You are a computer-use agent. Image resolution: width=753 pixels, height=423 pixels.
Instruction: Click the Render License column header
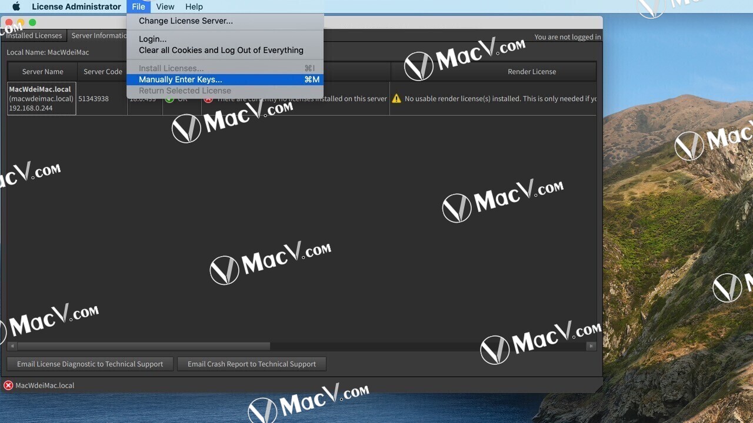[x=494, y=72]
